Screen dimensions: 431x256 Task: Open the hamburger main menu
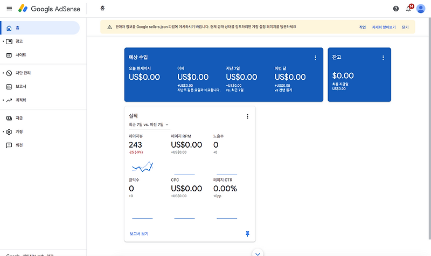(9, 9)
